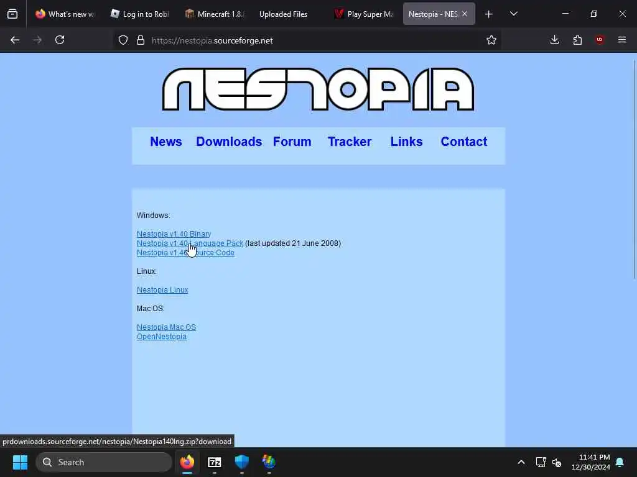Open Firefox View tab list icon
This screenshot has height=477, width=637.
[12, 14]
